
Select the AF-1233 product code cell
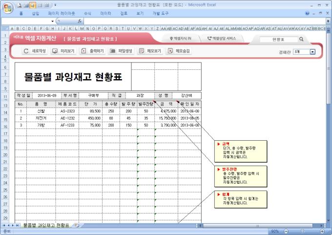67,125
